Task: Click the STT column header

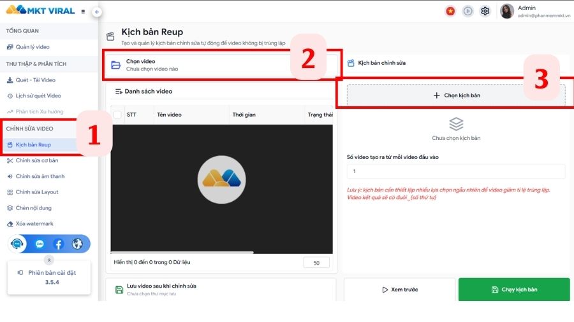Action: coord(131,115)
